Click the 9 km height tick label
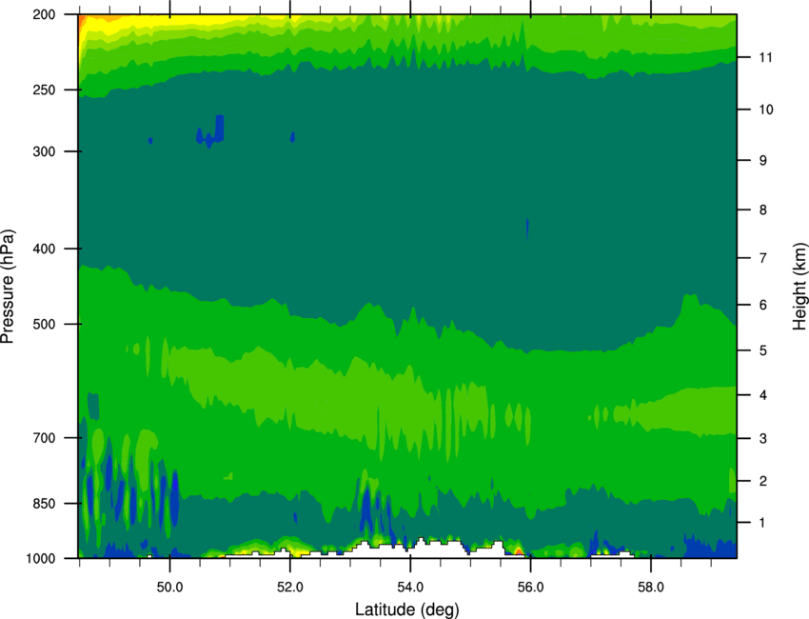Screen dimensions: 809x619 [x=763, y=161]
